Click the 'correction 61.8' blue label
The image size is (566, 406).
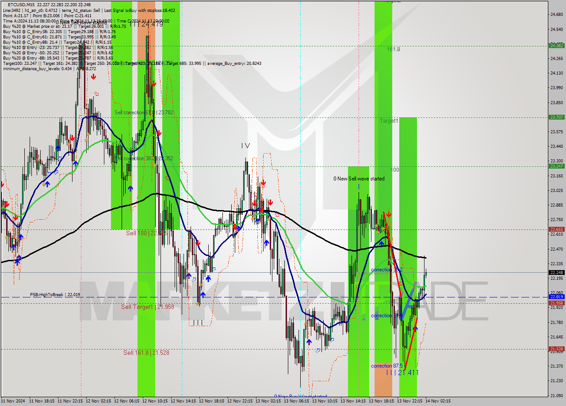[387, 316]
